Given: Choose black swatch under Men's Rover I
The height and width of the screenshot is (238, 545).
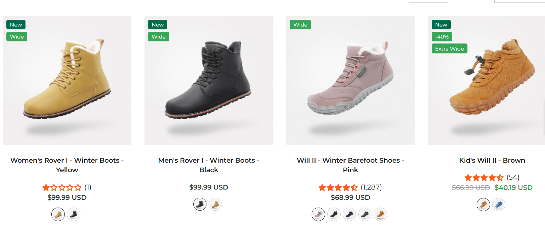Looking at the screenshot, I should click(200, 204).
